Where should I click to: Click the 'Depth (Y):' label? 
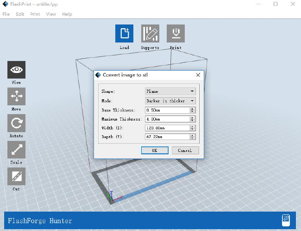(113, 137)
